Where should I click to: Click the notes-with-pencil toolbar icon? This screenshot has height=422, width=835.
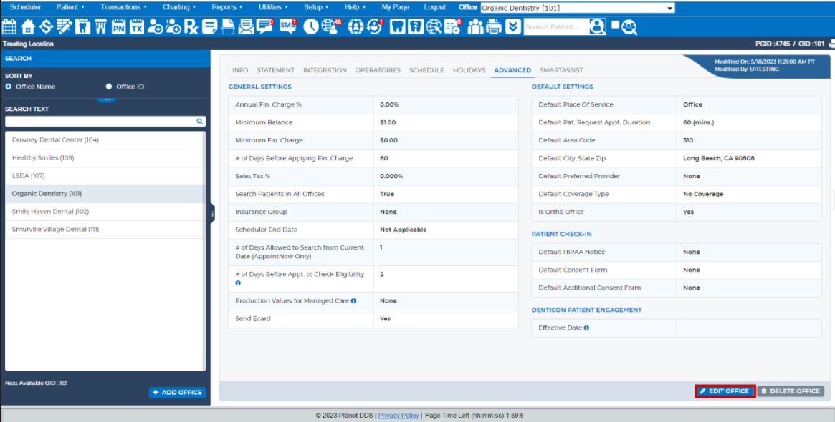coord(64,26)
